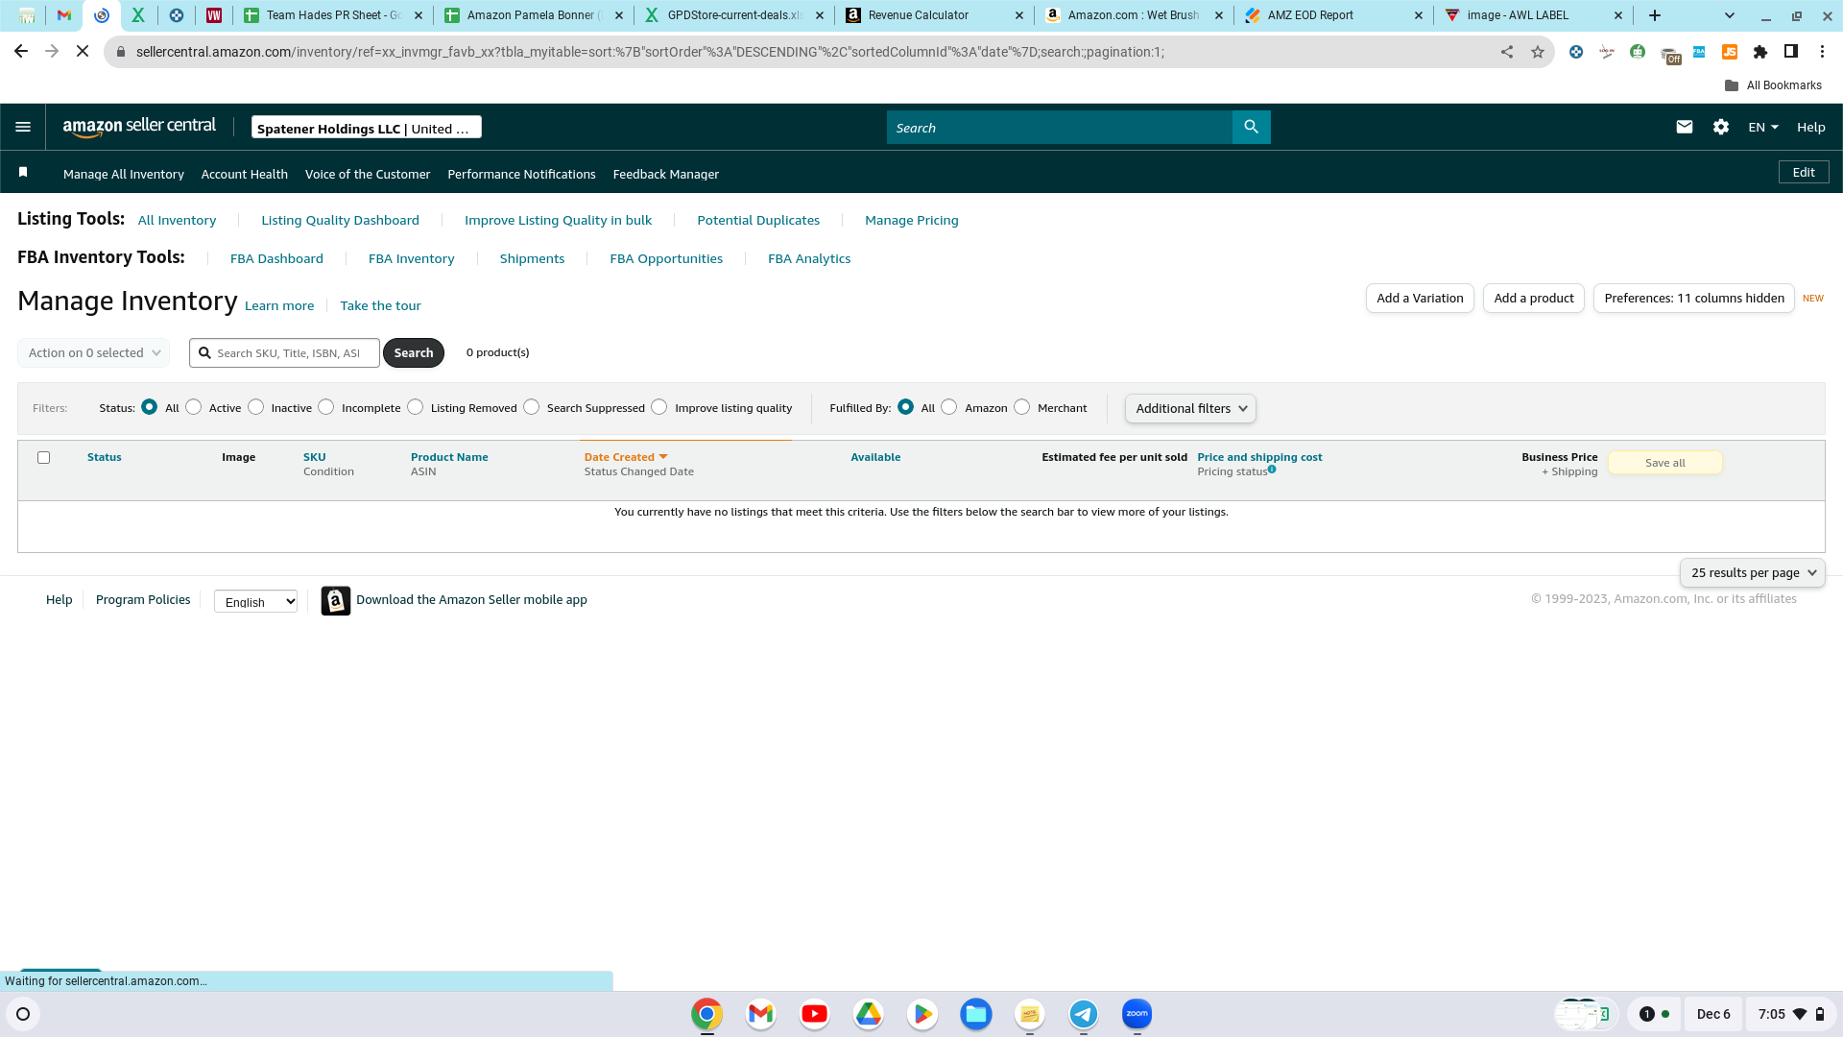Focus the Search SKU, Title, ISBN field
Image resolution: width=1843 pixels, height=1037 pixels.
285,352
